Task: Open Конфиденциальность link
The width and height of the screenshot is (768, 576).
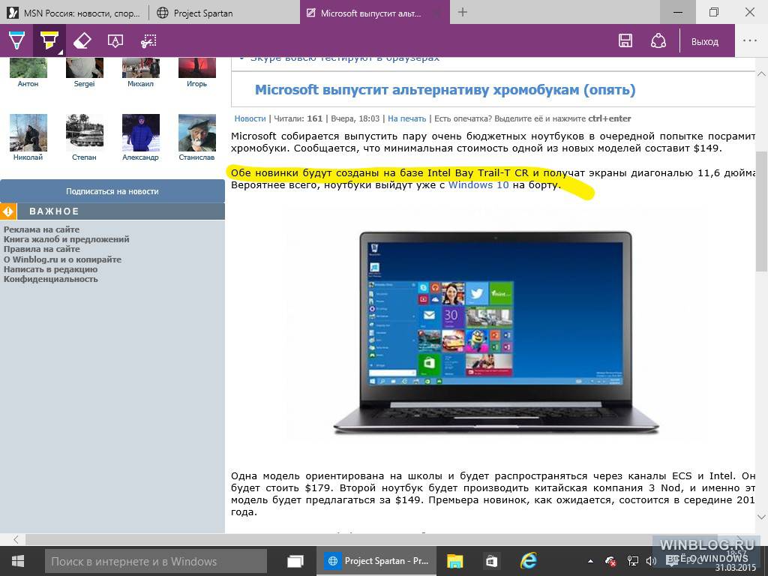Action: 50,279
